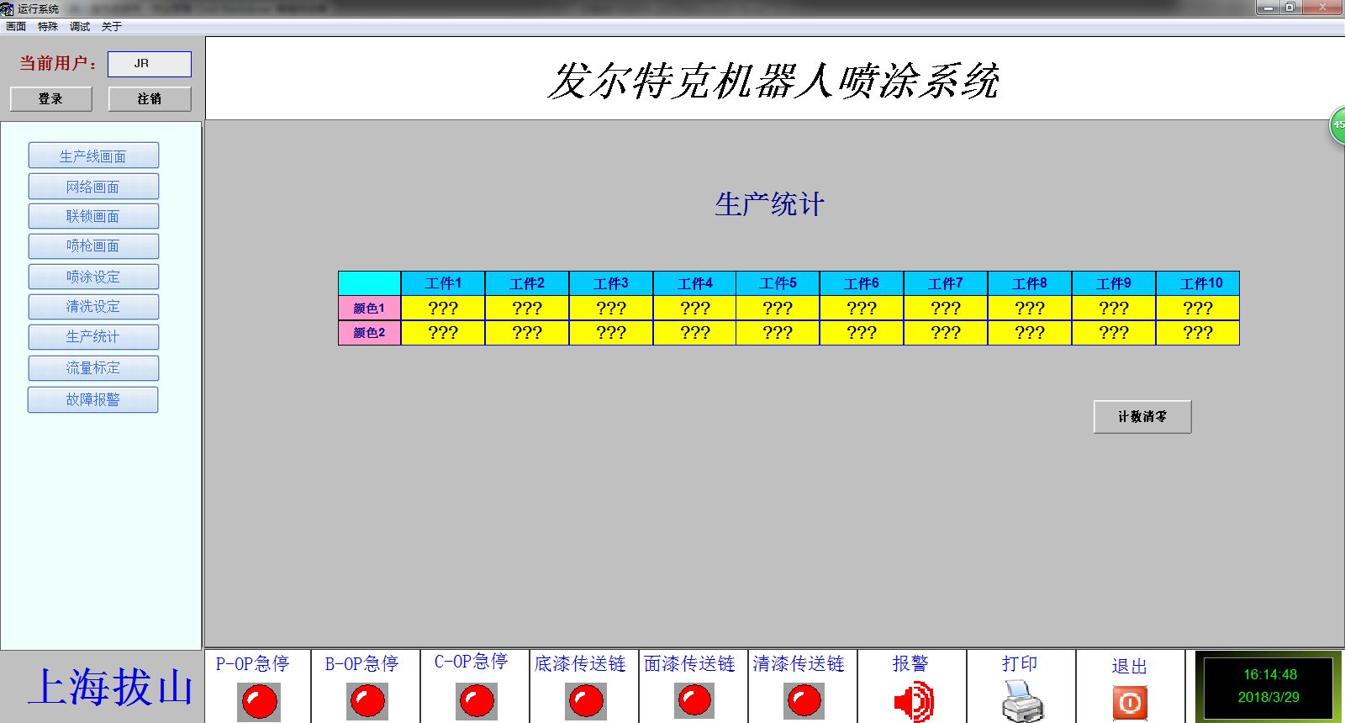This screenshot has height=723, width=1345.
Task: Click the 颜色2 value under 工件10
Action: [x=1198, y=333]
